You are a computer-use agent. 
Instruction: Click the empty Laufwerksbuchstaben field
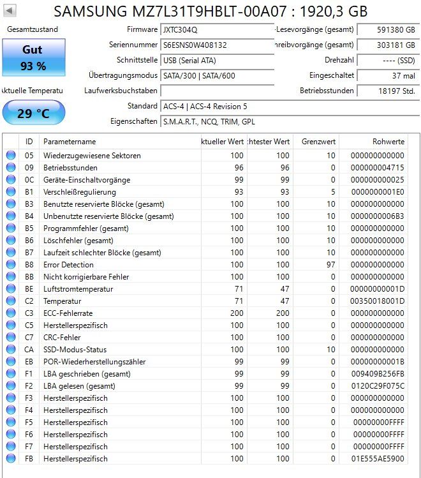[218, 91]
